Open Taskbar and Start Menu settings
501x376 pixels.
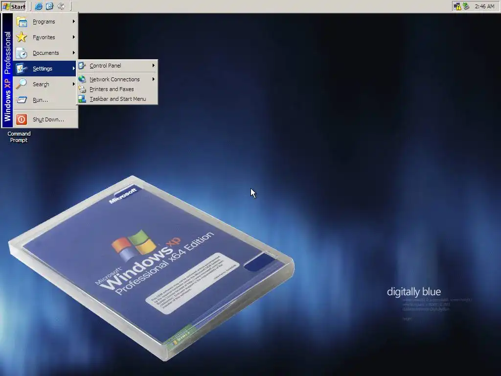(x=117, y=99)
